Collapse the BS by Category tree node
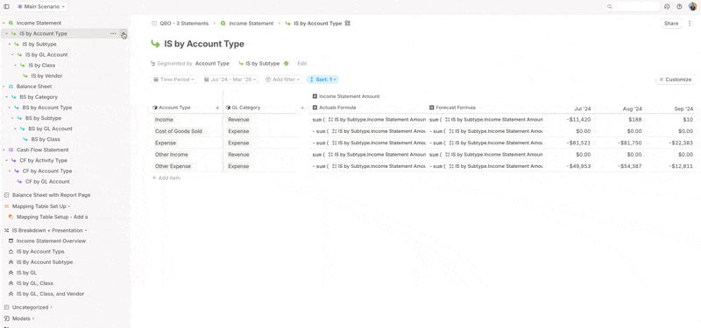The width and height of the screenshot is (701, 328). [x=7, y=97]
